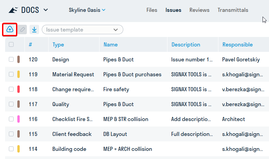The image size is (269, 159).
Task: Click the 'Add descriptio...' description cell
Action: click(191, 119)
